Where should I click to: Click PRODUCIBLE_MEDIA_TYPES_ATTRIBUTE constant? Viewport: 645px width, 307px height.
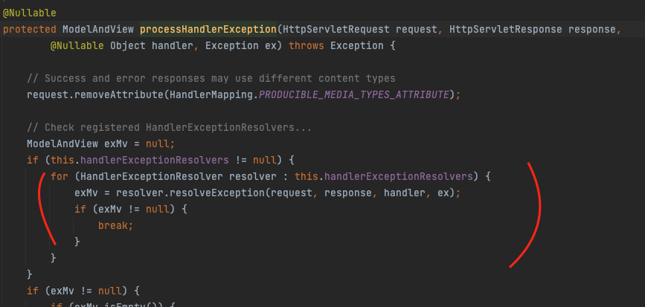tap(354, 95)
